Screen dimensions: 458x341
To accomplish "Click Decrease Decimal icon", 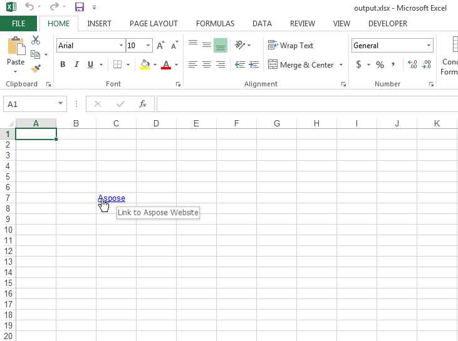I will 427,64.
